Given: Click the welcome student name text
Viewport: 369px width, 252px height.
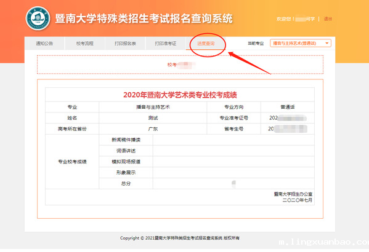Looking at the screenshot, I should point(296,19).
